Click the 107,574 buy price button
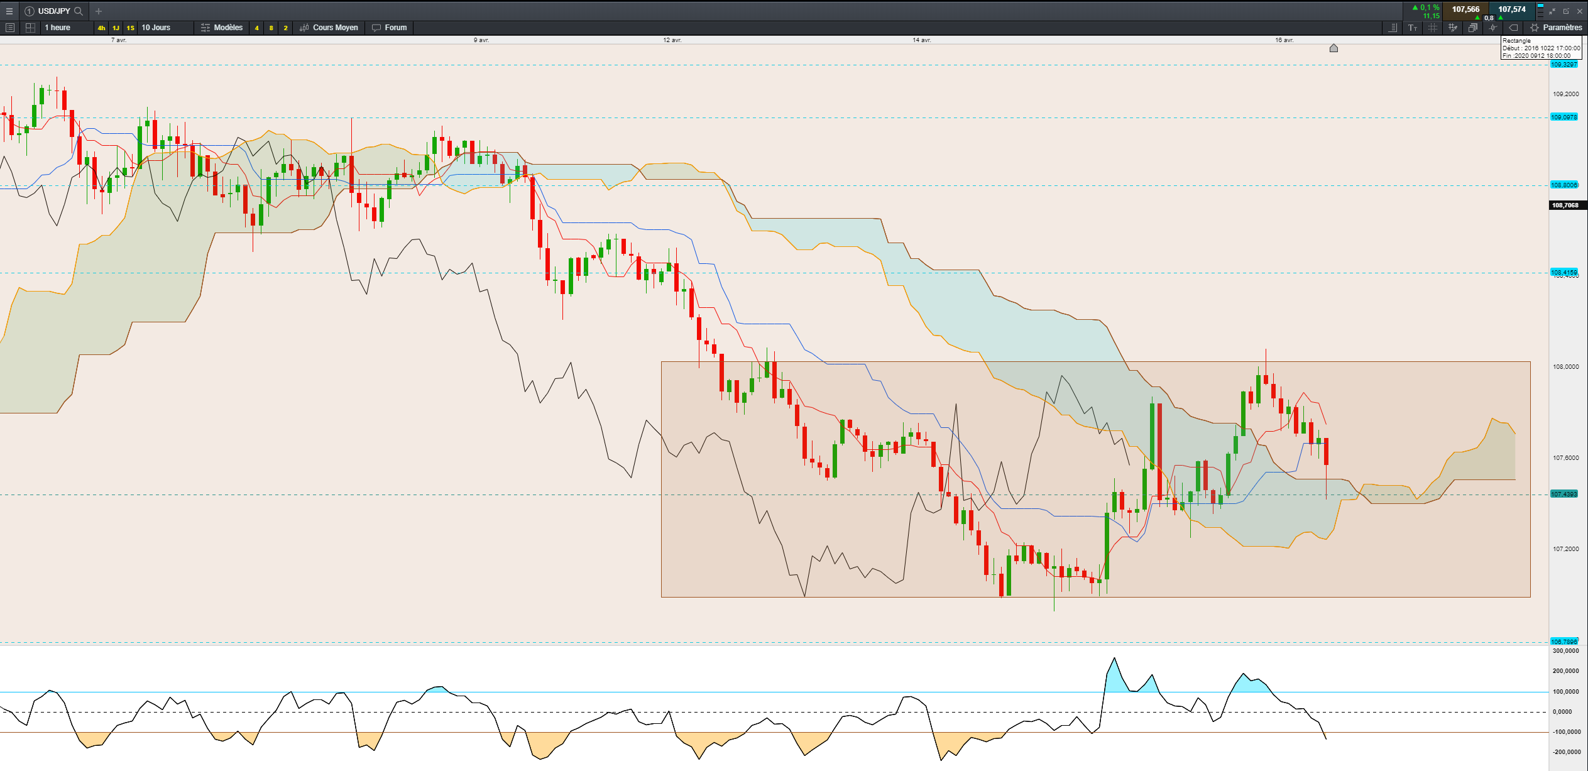This screenshot has height=771, width=1588. [1511, 9]
